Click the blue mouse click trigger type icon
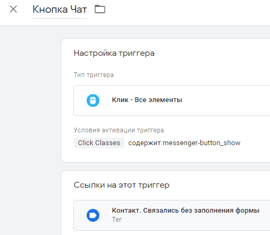Screen dimensions: 270x235 [93, 100]
